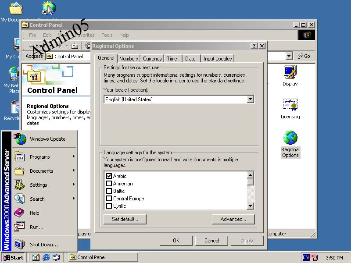Click language list scrollbar down arrow
The height and width of the screenshot is (263, 351).
(x=250, y=206)
